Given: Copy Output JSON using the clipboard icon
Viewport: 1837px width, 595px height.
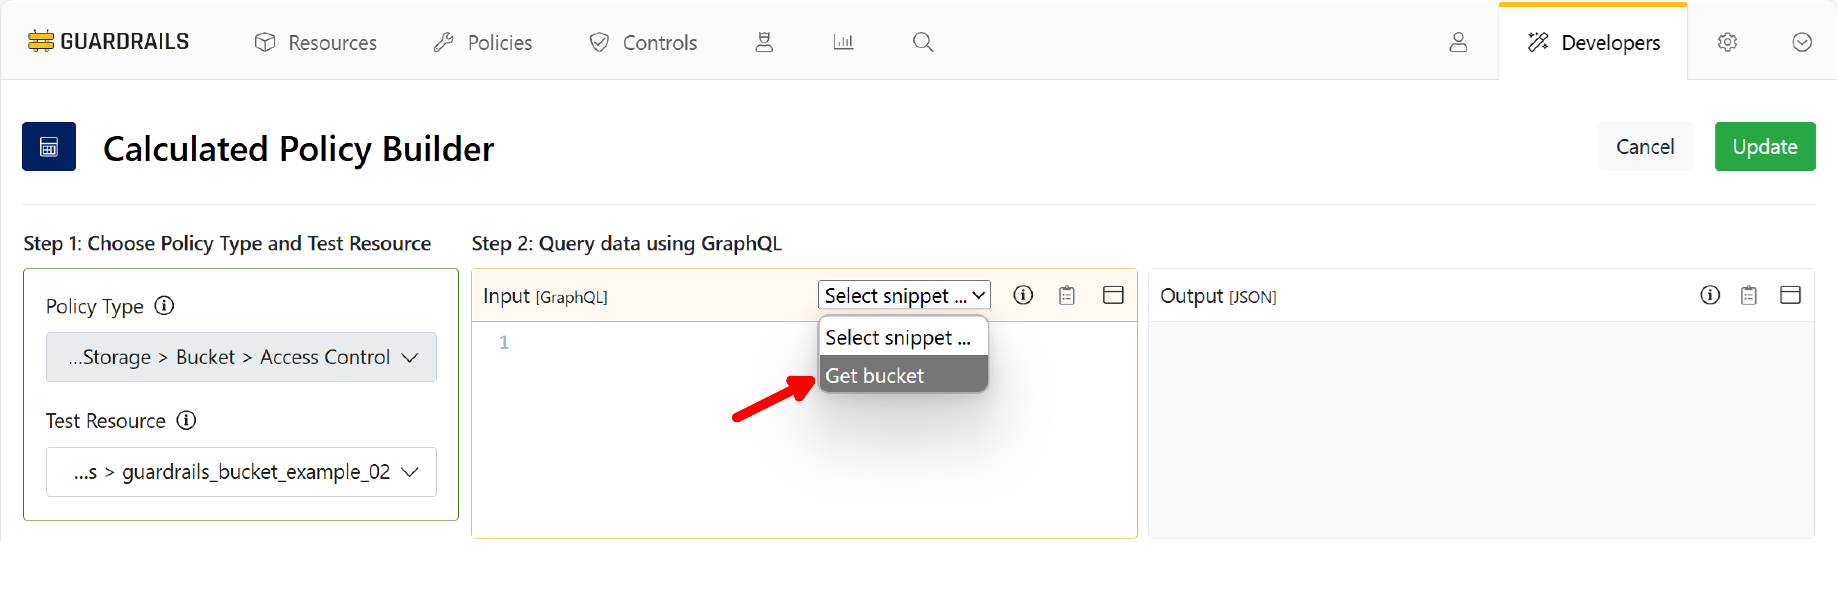Looking at the screenshot, I should click(x=1748, y=295).
